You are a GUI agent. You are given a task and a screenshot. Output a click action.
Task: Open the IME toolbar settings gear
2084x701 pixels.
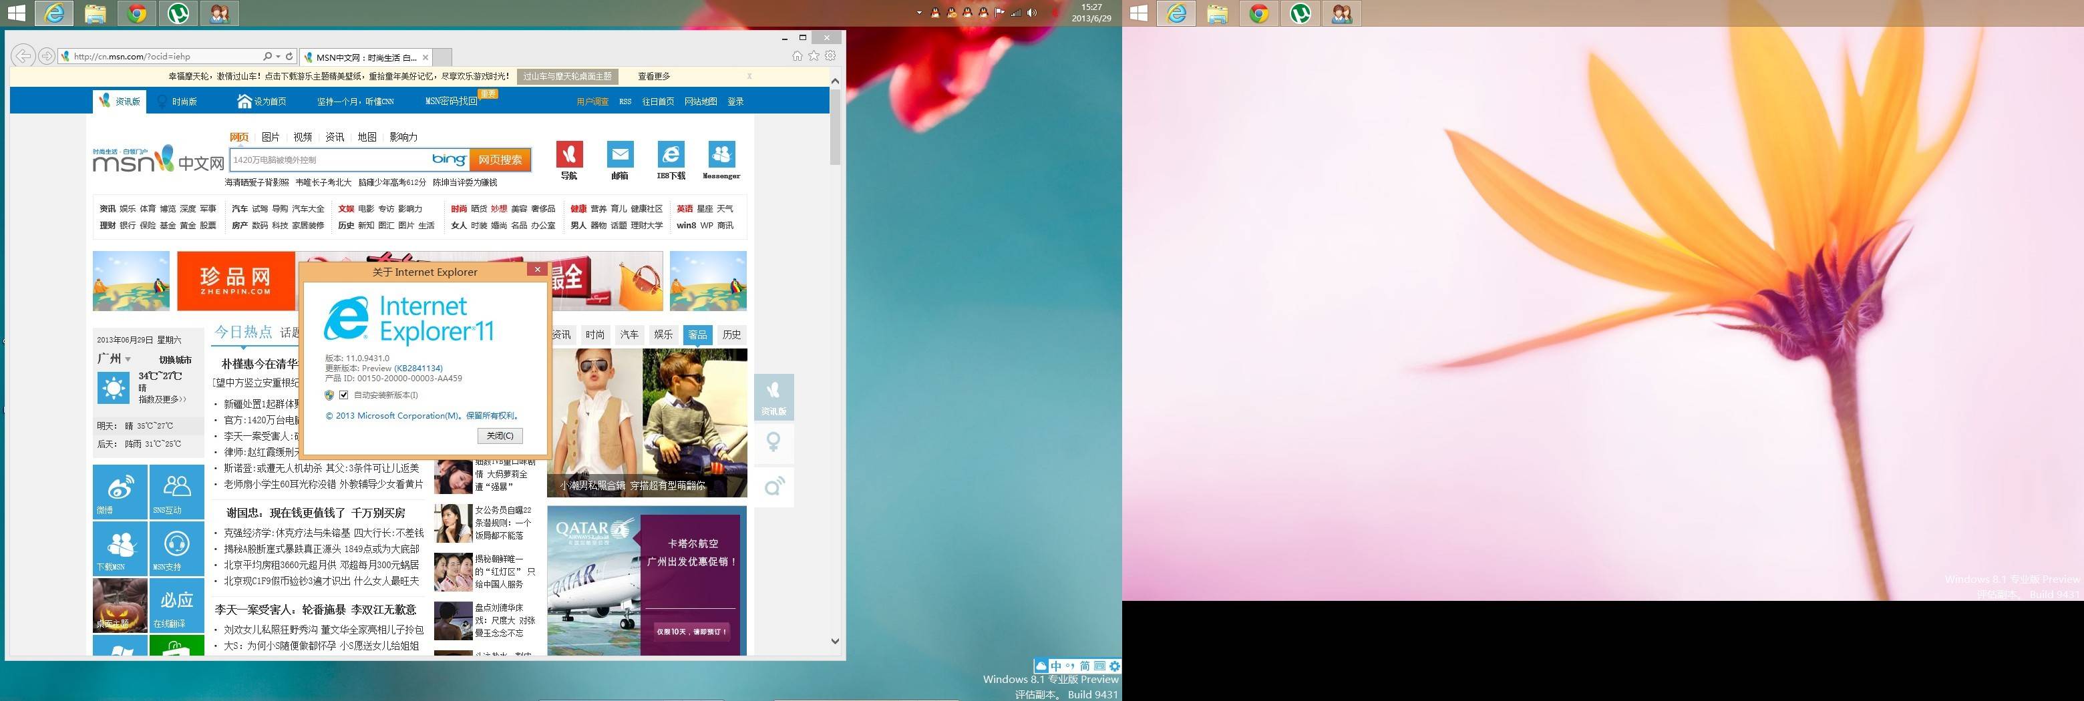(x=1115, y=666)
